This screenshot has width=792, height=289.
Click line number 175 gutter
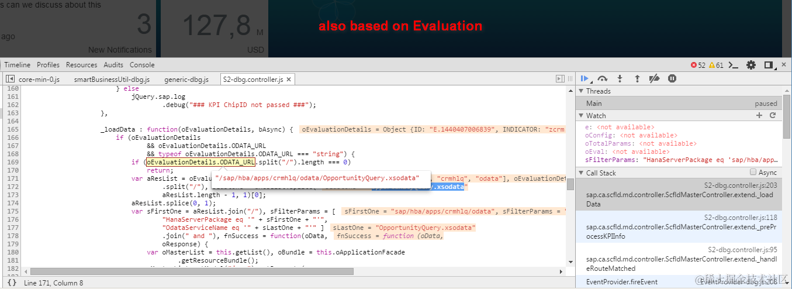pyautogui.click(x=12, y=211)
